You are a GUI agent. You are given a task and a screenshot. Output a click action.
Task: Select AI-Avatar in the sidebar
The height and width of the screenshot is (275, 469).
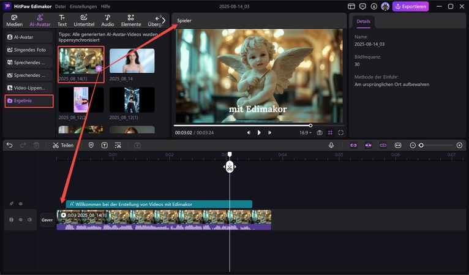click(x=29, y=37)
